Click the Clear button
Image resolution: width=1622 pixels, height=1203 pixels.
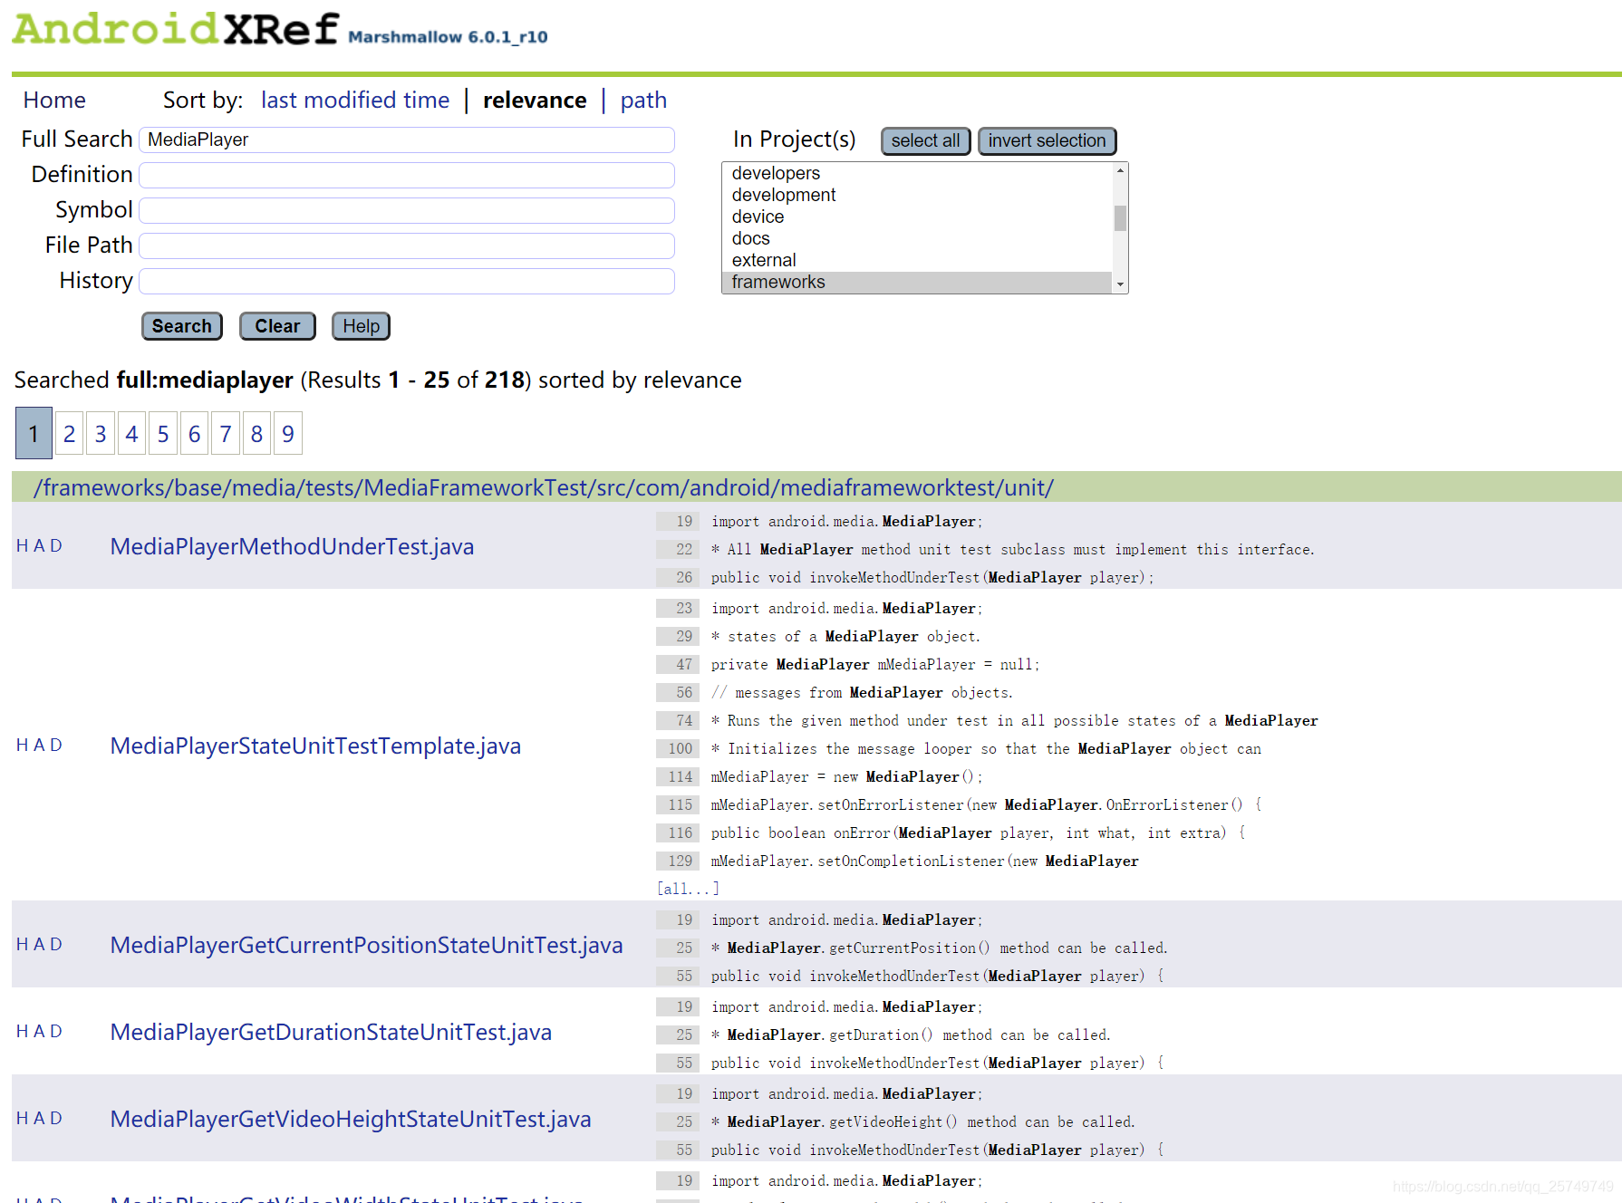[x=277, y=326]
